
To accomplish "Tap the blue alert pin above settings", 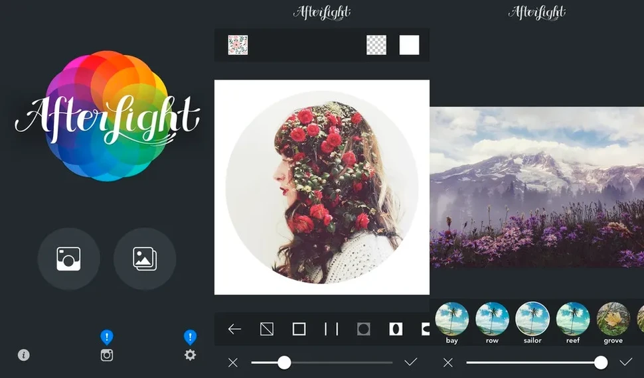I will click(x=190, y=338).
